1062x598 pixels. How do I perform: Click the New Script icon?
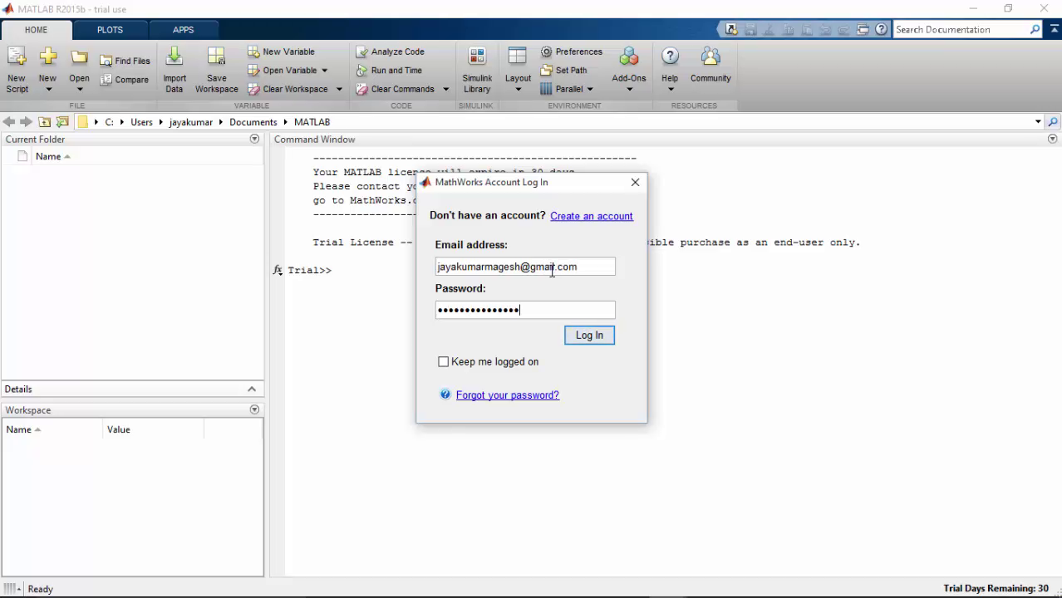point(17,57)
